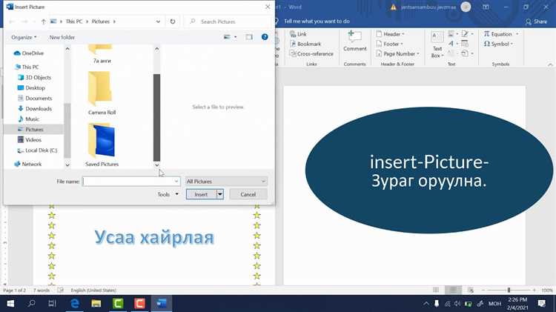Screen dimensions: 556x312
Task: Select OneDrive in the navigation pane
Action: coord(29,53)
